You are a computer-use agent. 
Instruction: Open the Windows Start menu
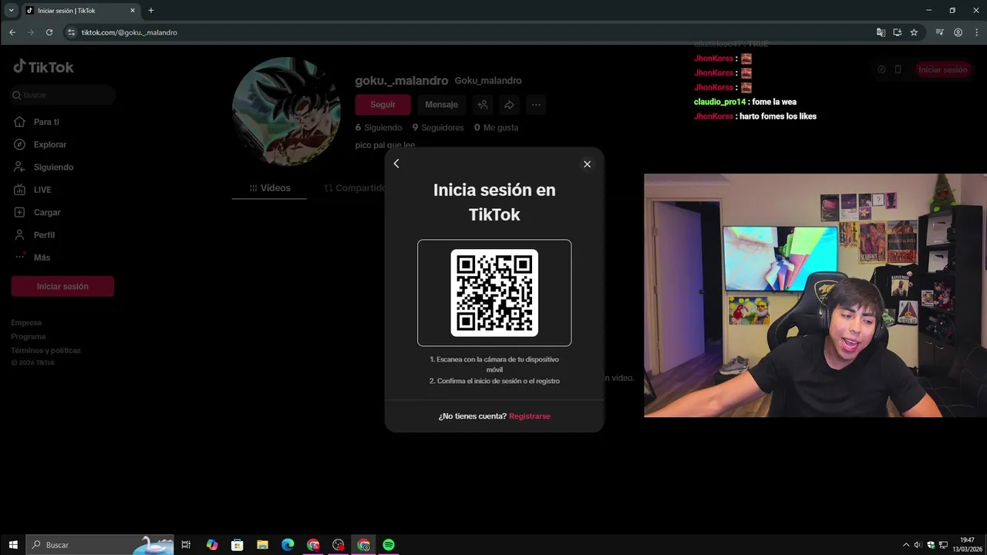13,545
